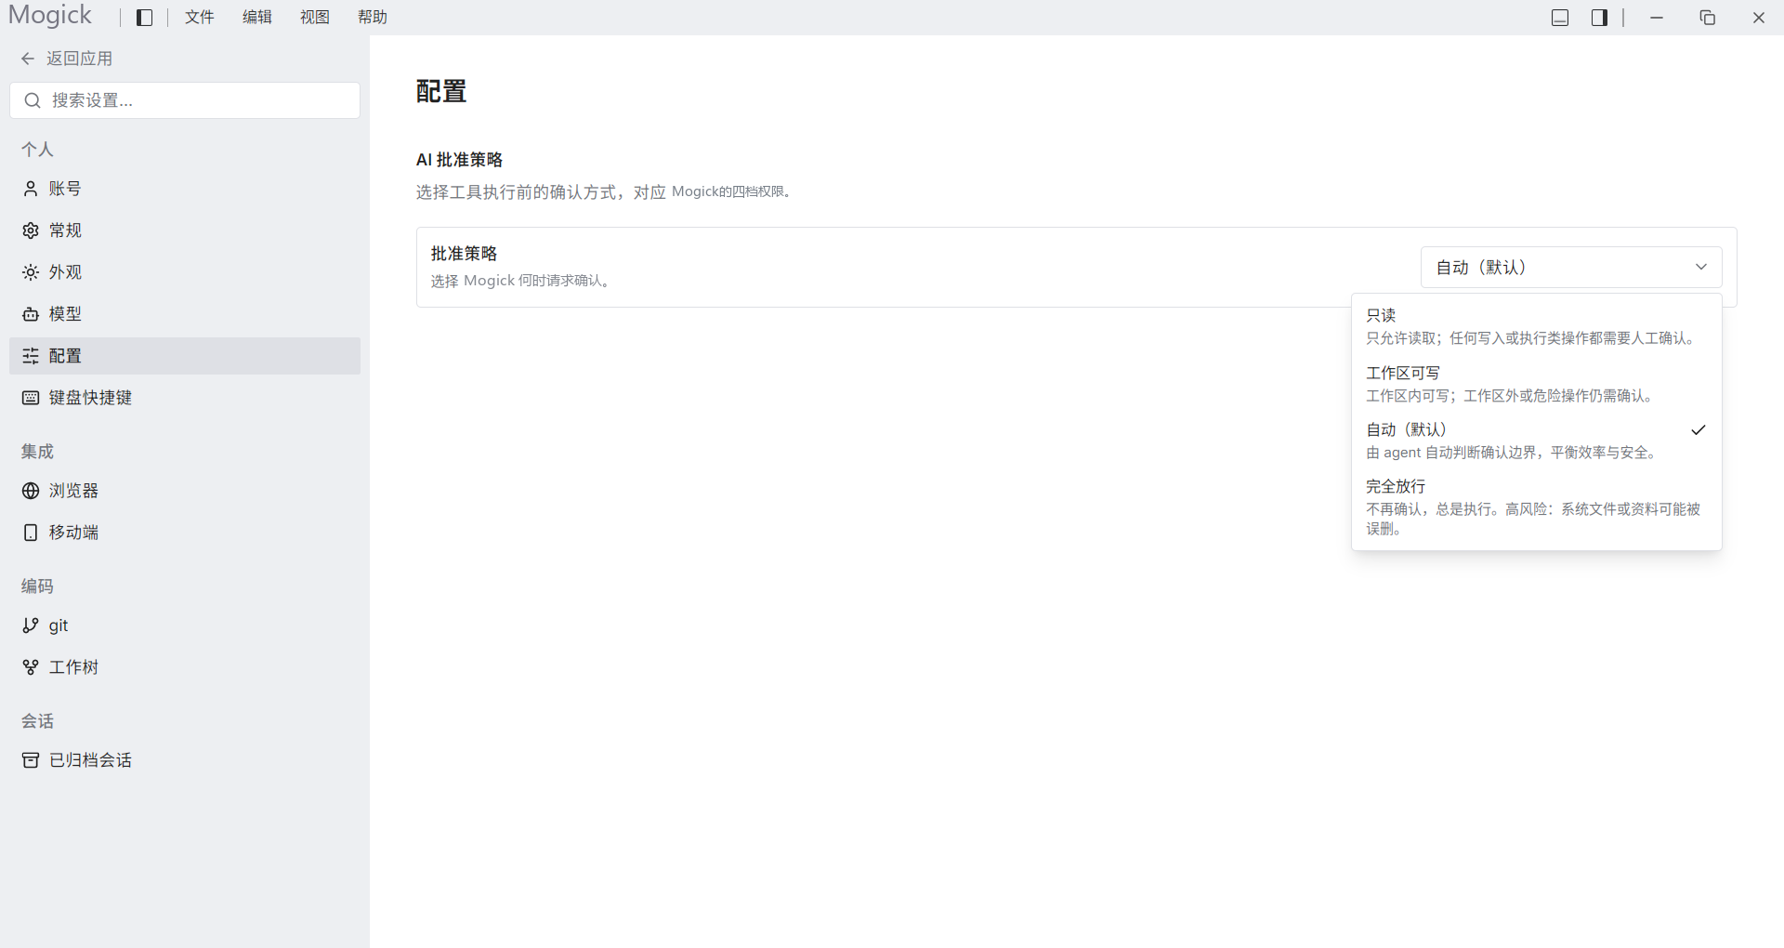
Task: Click the branch icon for git
Action: pyautogui.click(x=31, y=625)
